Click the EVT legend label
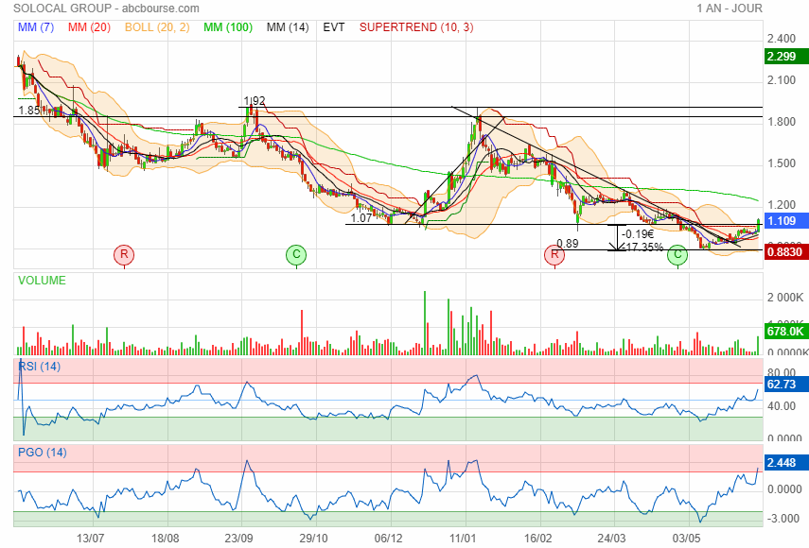Viewport: 809px width, 548px height. pyautogui.click(x=334, y=27)
